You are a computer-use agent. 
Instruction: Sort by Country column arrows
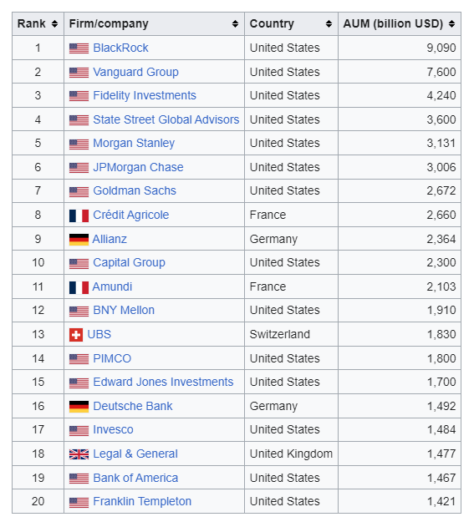(x=329, y=24)
